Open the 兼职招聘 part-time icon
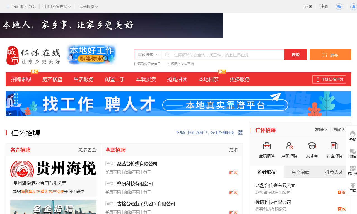 click(289, 146)
